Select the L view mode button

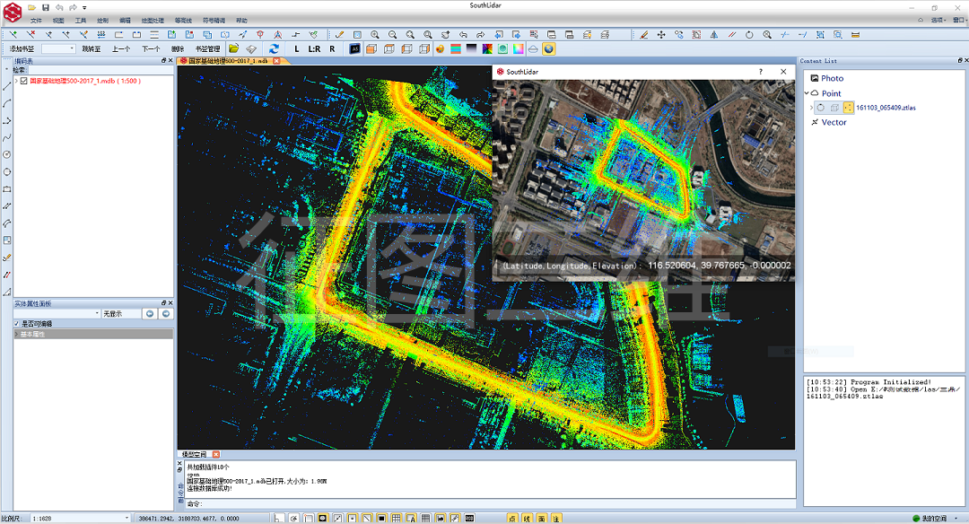(297, 48)
